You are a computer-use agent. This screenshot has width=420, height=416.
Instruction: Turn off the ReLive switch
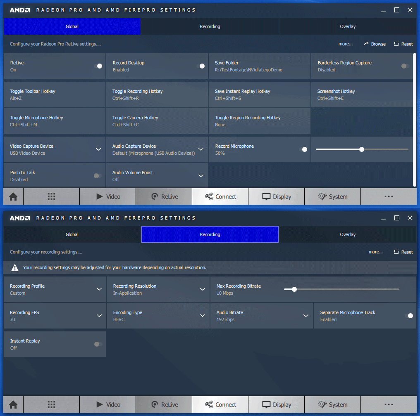pyautogui.click(x=98, y=66)
